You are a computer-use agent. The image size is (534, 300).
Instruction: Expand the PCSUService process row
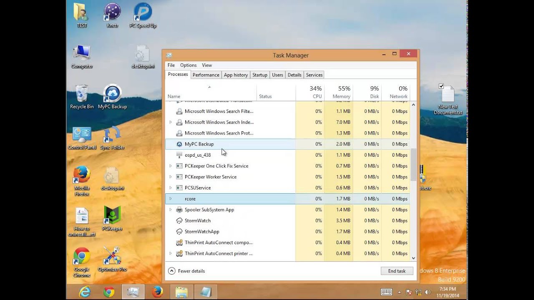(170, 188)
